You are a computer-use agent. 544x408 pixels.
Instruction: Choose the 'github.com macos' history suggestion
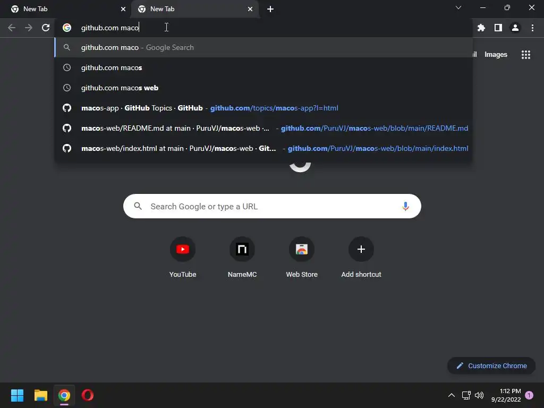pyautogui.click(x=263, y=67)
